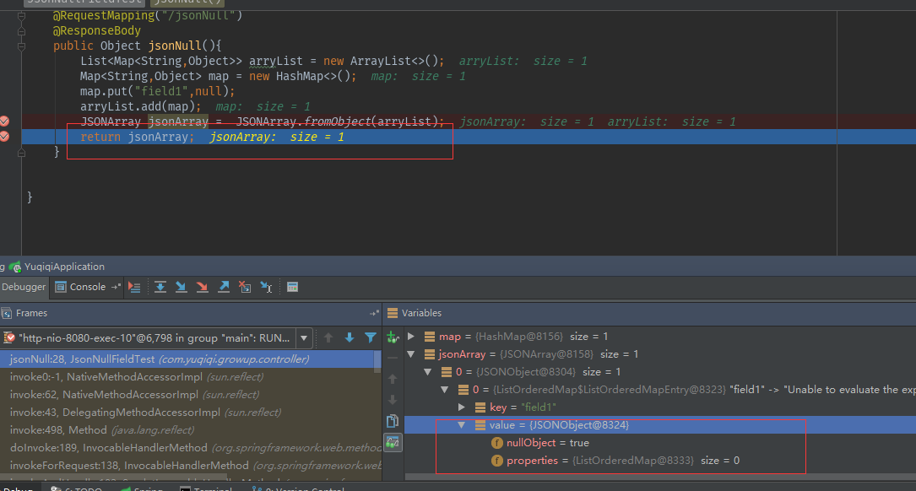Screen dimensions: 916x491
Task: Click the Variables panel title
Action: tap(421, 314)
